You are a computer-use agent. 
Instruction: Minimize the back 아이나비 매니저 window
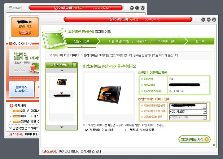(x=137, y=8)
